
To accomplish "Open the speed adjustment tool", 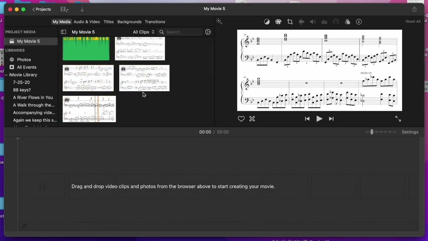I will point(336,22).
